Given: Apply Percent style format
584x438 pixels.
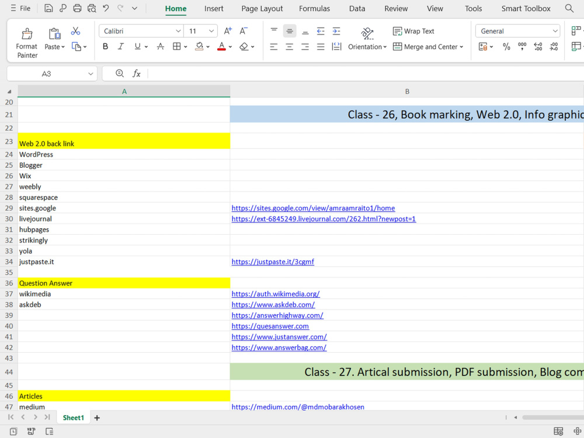Looking at the screenshot, I should pyautogui.click(x=506, y=47).
